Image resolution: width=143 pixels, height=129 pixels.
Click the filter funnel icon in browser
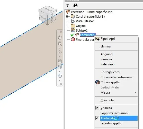click(67, 5)
